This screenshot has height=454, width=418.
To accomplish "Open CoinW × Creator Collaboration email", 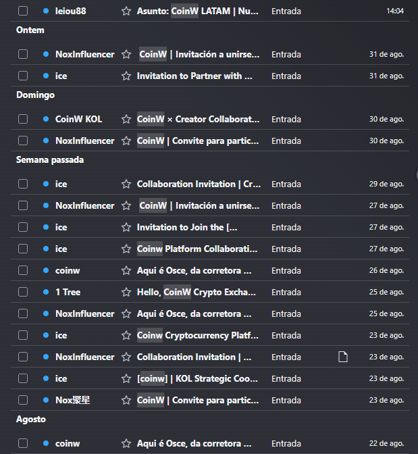I will [198, 119].
